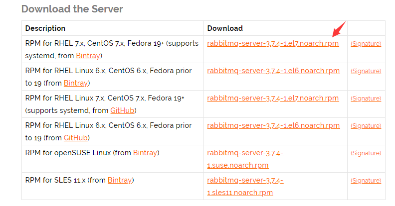The width and height of the screenshot is (395, 206).
Task: Click Bintray link in the SLES 11.x row
Action: click(119, 181)
